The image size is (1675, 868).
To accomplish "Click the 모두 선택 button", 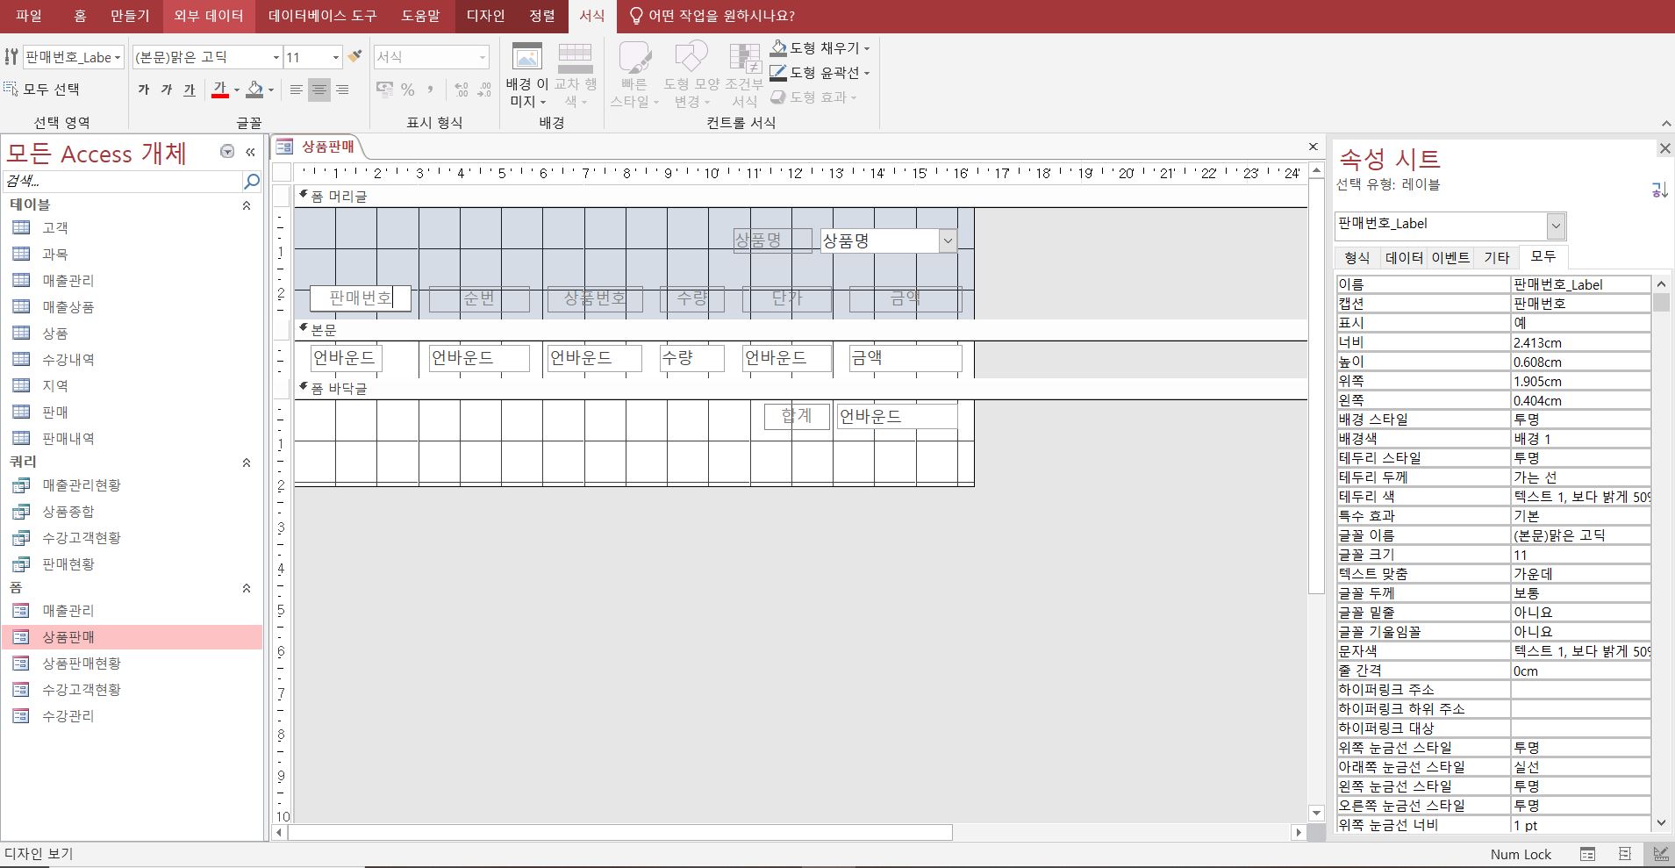I will point(42,89).
